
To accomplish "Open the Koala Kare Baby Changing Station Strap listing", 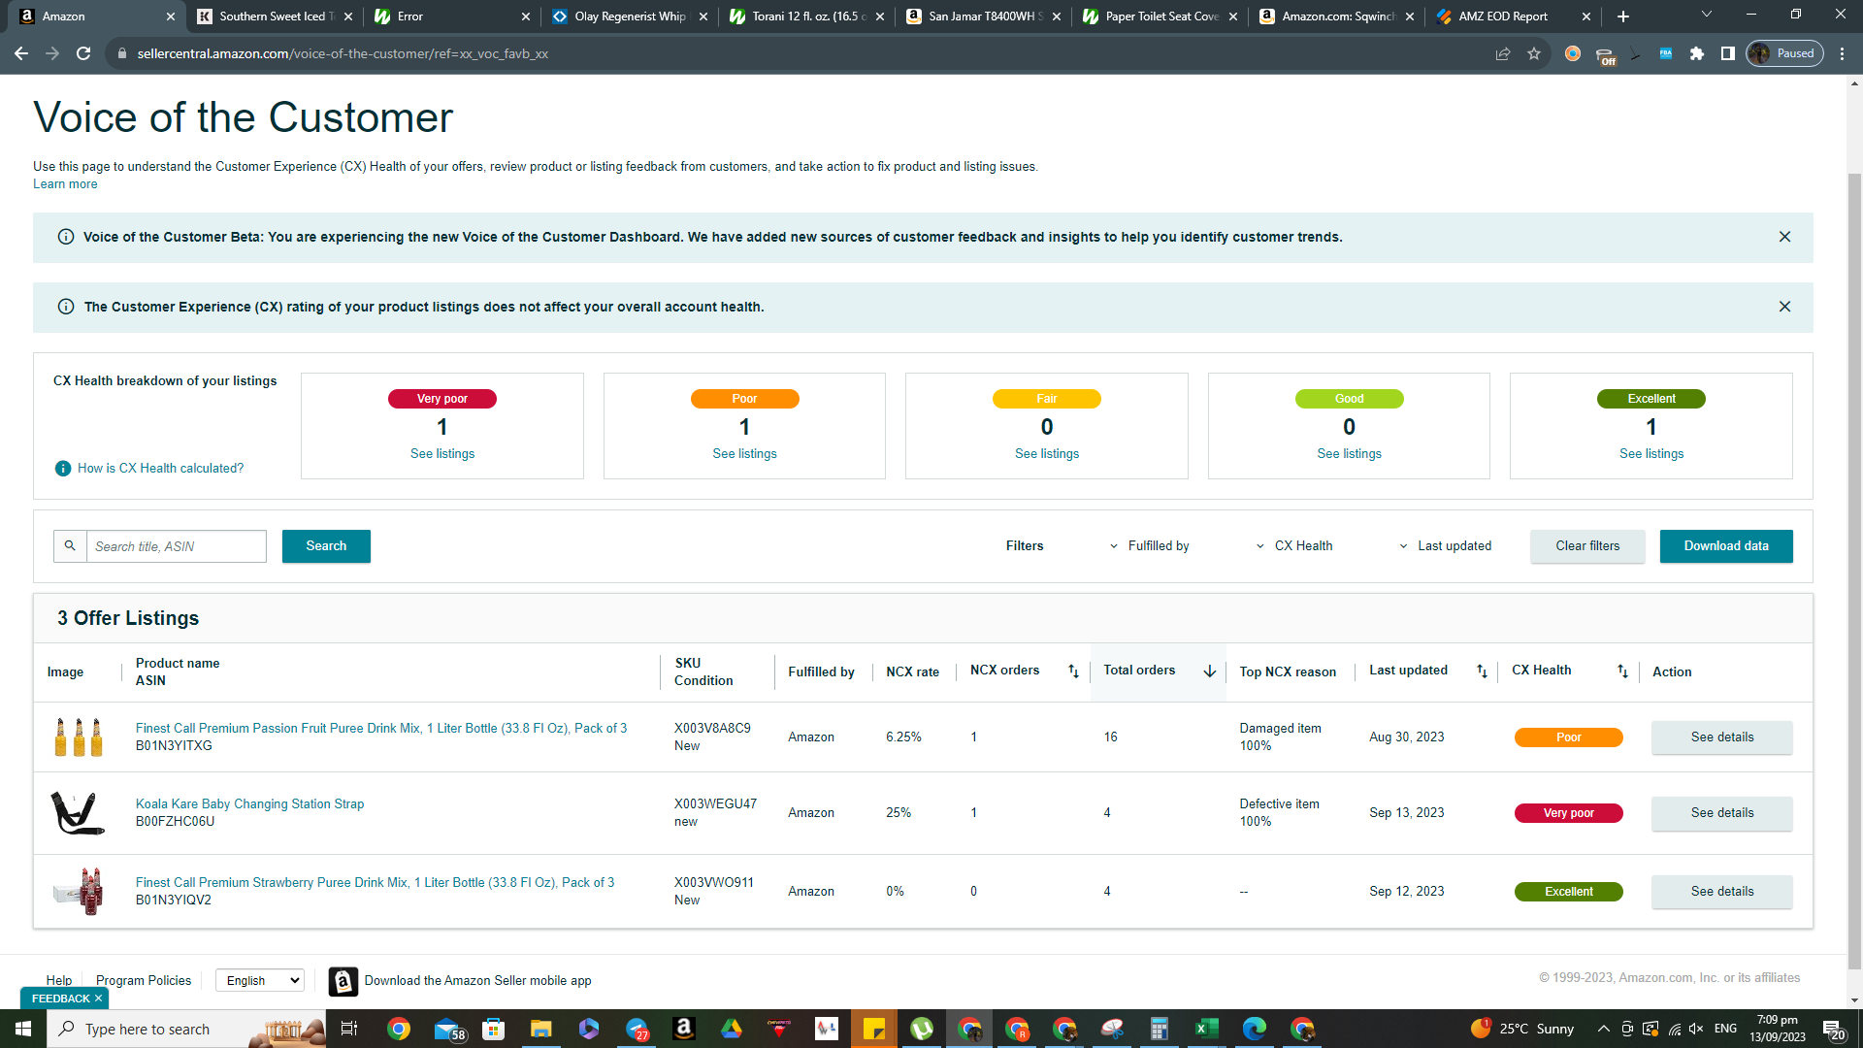I will pos(249,803).
